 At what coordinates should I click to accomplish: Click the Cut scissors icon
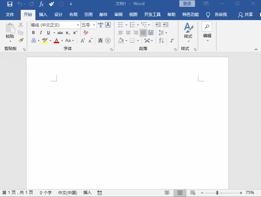21,25
